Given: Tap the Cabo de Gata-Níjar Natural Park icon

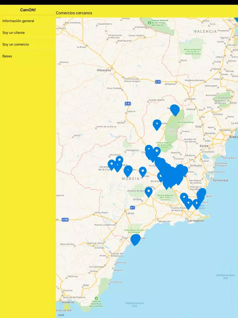Looking at the screenshot, I should pos(96,298).
